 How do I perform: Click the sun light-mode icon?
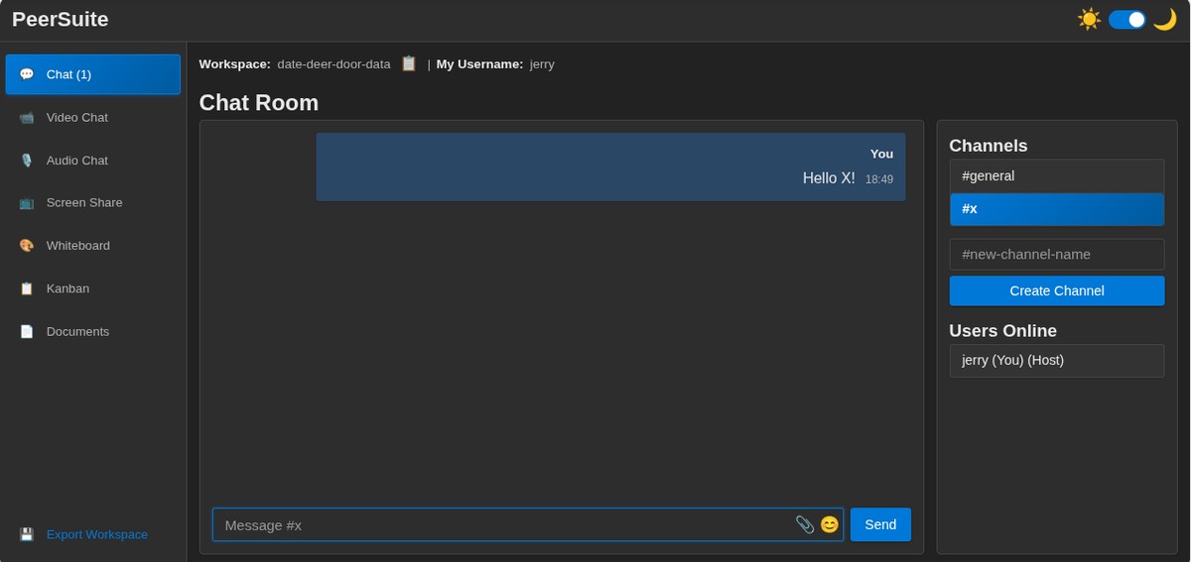point(1089,20)
